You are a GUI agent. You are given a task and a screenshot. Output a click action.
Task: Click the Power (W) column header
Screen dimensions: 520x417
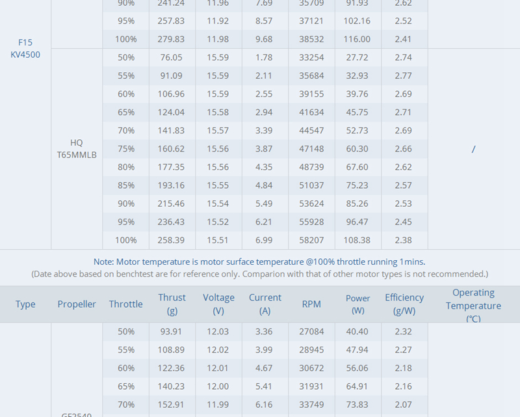click(x=357, y=304)
